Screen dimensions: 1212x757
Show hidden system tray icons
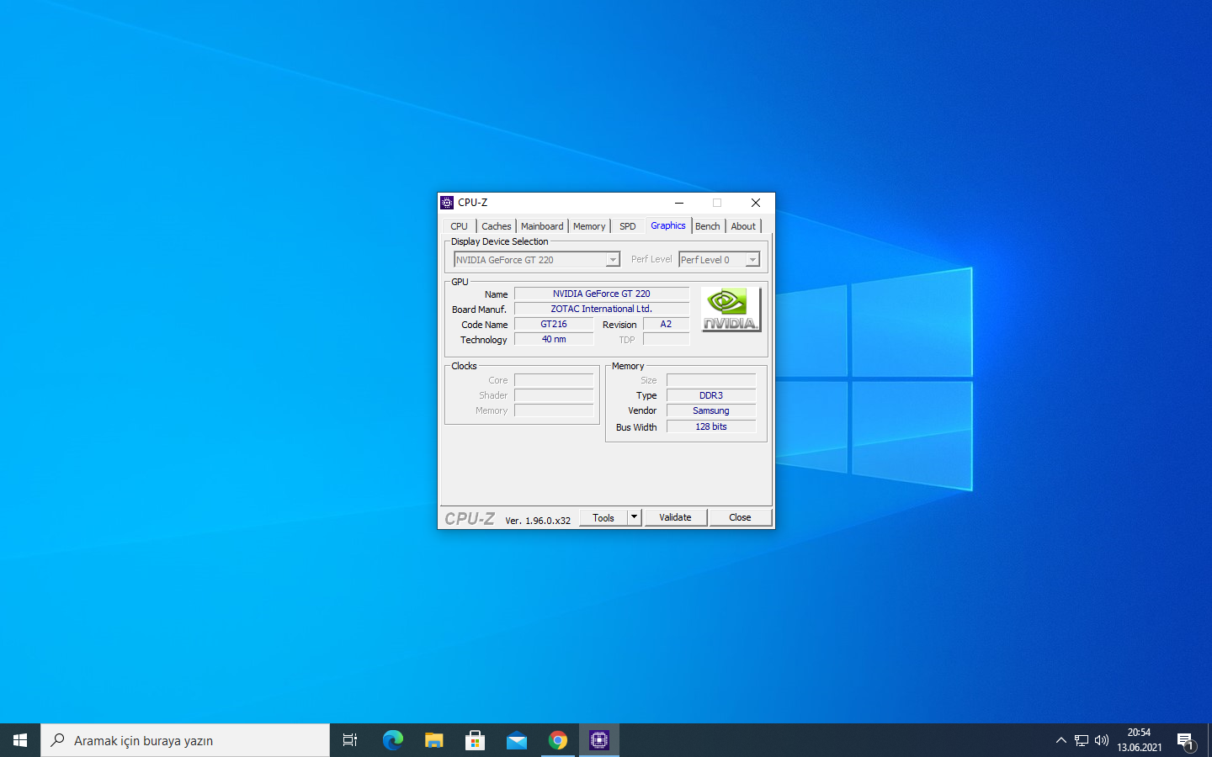pos(1060,740)
